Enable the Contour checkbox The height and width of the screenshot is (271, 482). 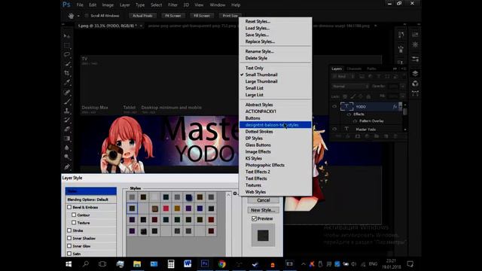pyautogui.click(x=74, y=215)
